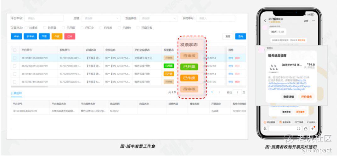
Task: Check the row with system number 17702878269703
Action: click(15, 74)
